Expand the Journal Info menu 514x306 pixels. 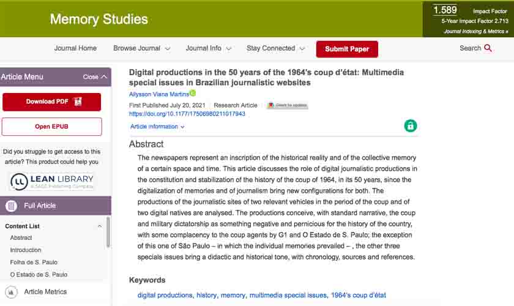(208, 48)
